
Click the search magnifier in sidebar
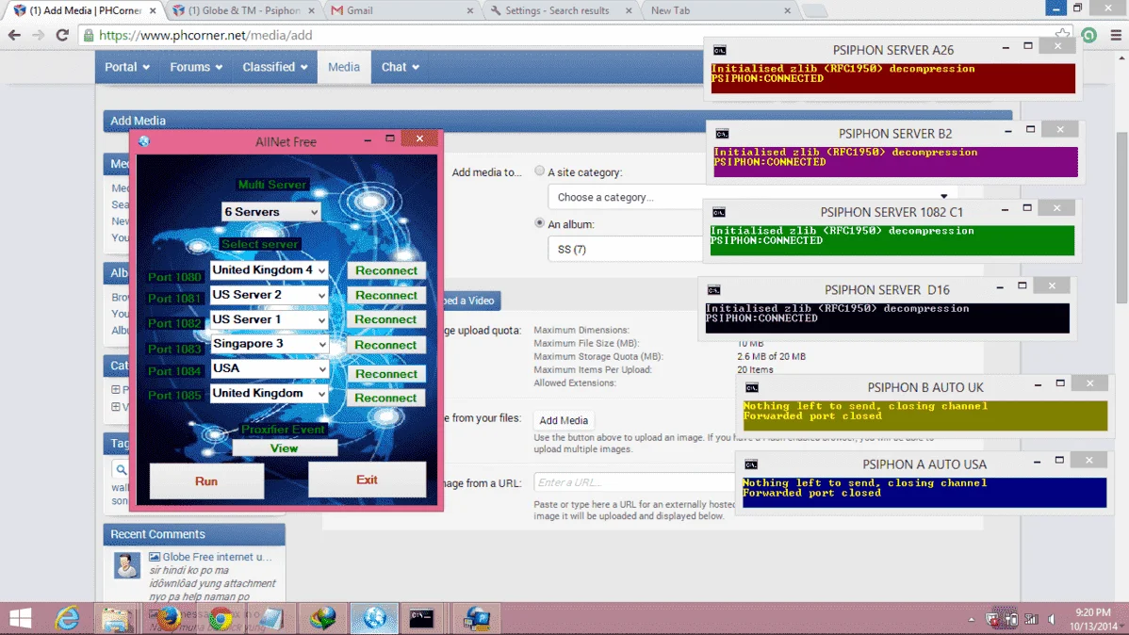click(122, 469)
